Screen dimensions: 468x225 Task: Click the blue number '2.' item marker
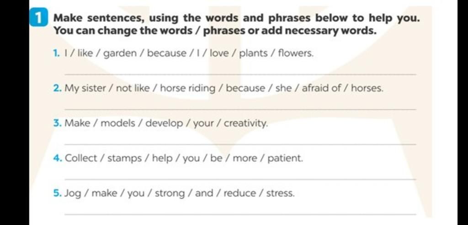(58, 89)
